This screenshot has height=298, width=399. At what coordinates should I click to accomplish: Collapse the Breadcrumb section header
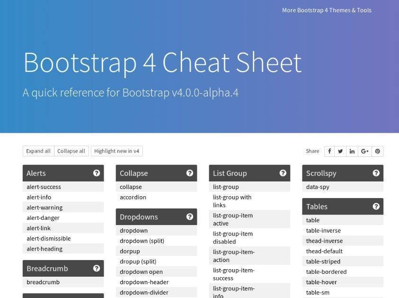tap(63, 268)
